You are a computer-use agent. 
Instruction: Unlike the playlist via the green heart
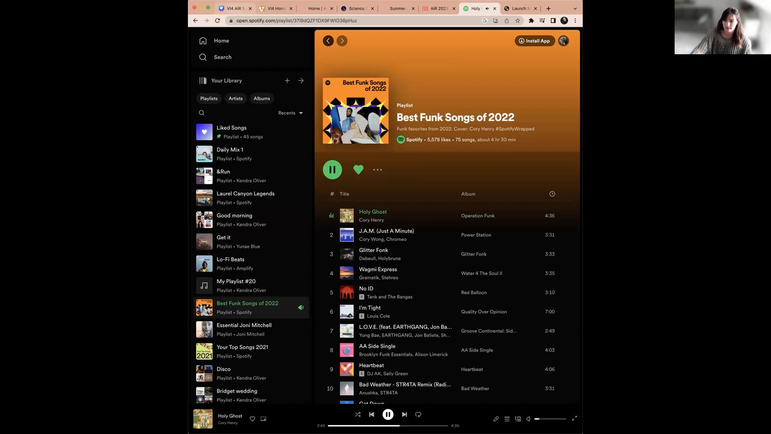click(x=358, y=170)
